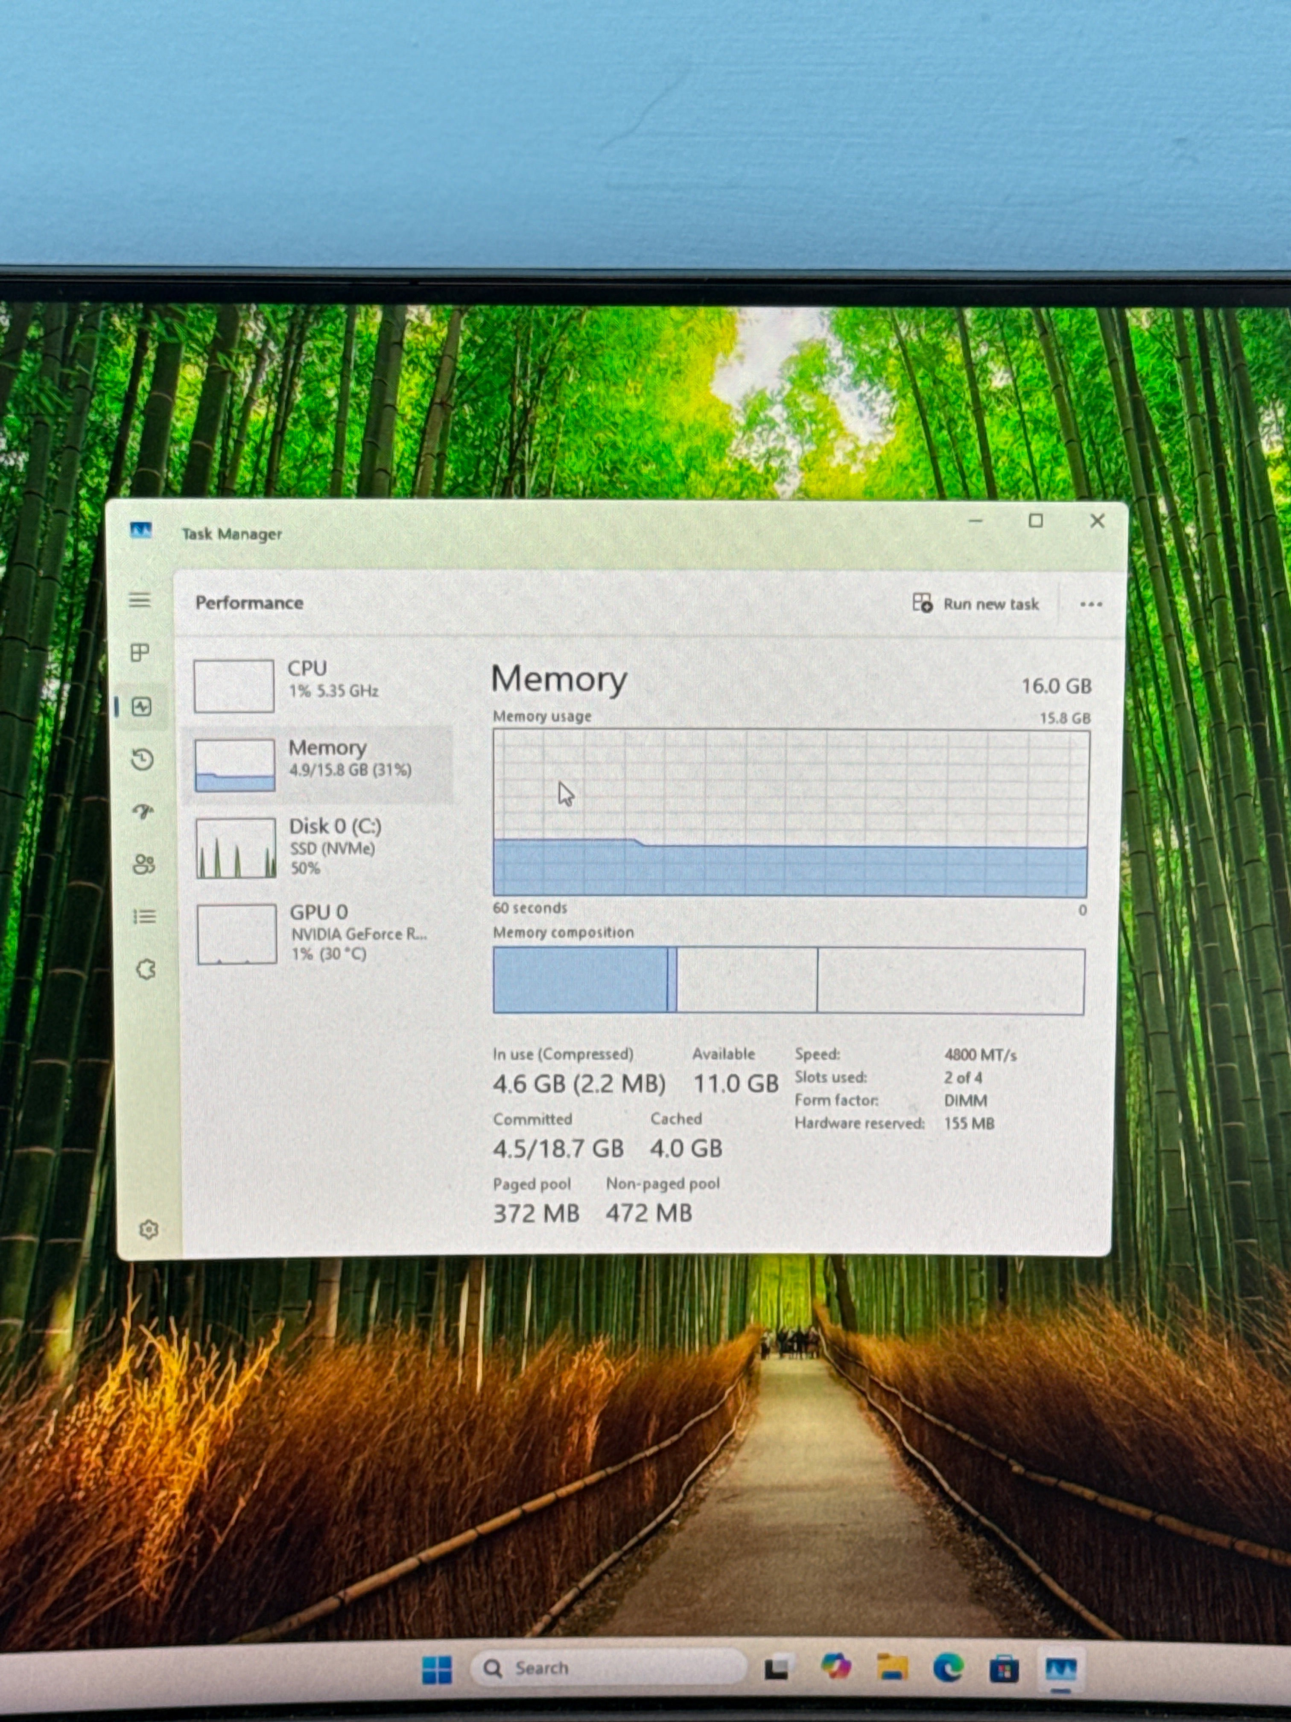Click the 15.8 GB graph maximum label

pos(1065,718)
